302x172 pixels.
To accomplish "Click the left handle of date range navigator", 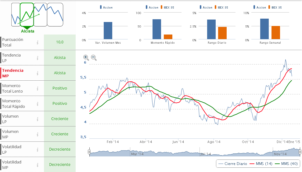I will coord(89,152).
